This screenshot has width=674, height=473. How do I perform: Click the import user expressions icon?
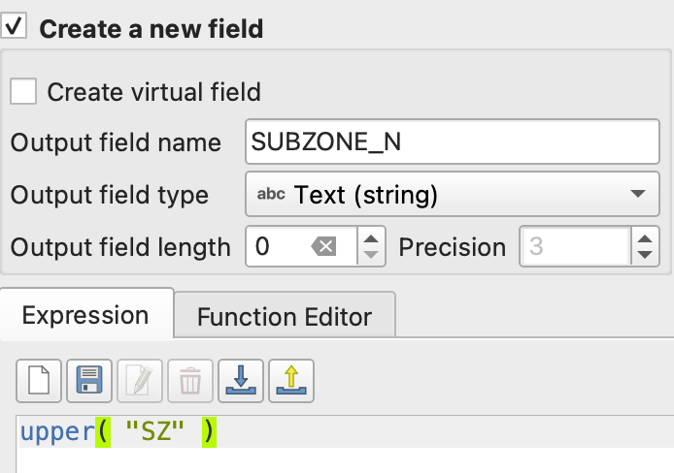tap(241, 380)
